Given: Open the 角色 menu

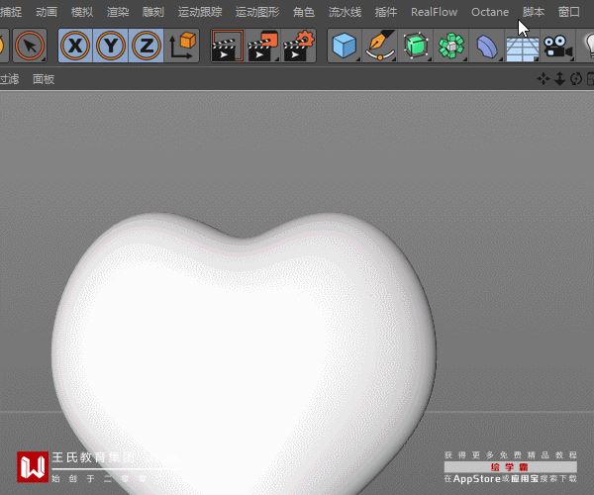Looking at the screenshot, I should tap(304, 12).
